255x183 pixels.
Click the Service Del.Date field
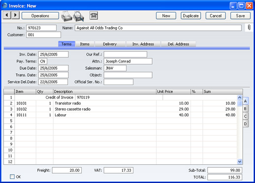(53, 82)
